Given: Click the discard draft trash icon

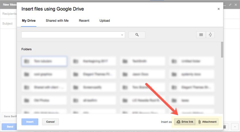Looking at the screenshot, I should [x=225, y=127].
